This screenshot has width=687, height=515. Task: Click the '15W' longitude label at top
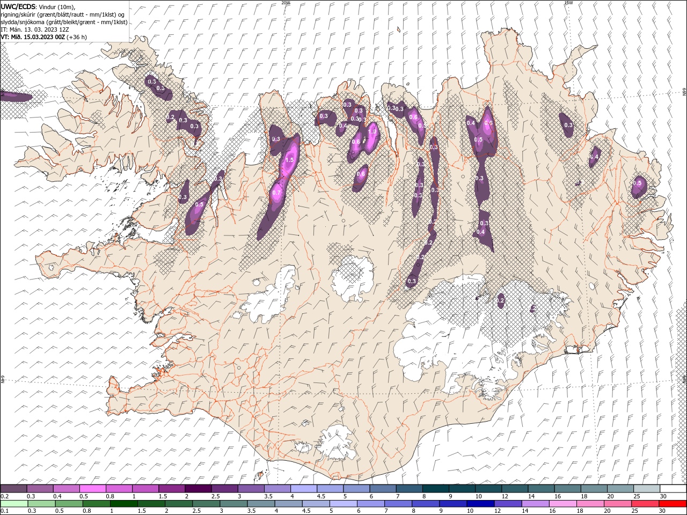click(x=568, y=3)
